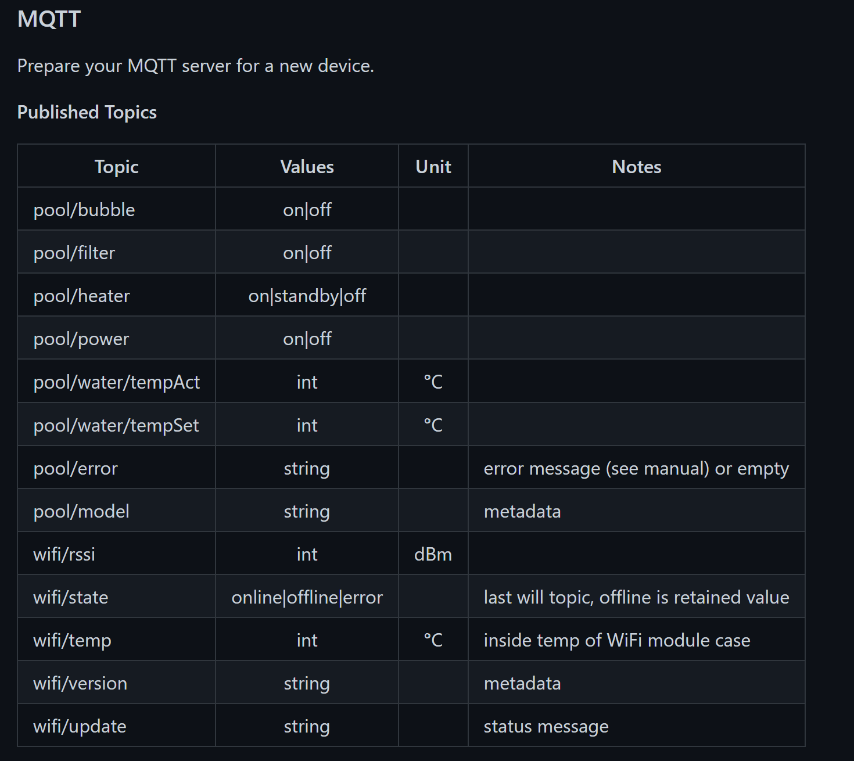The width and height of the screenshot is (854, 761).
Task: Click the Published Topics subheading
Action: click(x=87, y=112)
